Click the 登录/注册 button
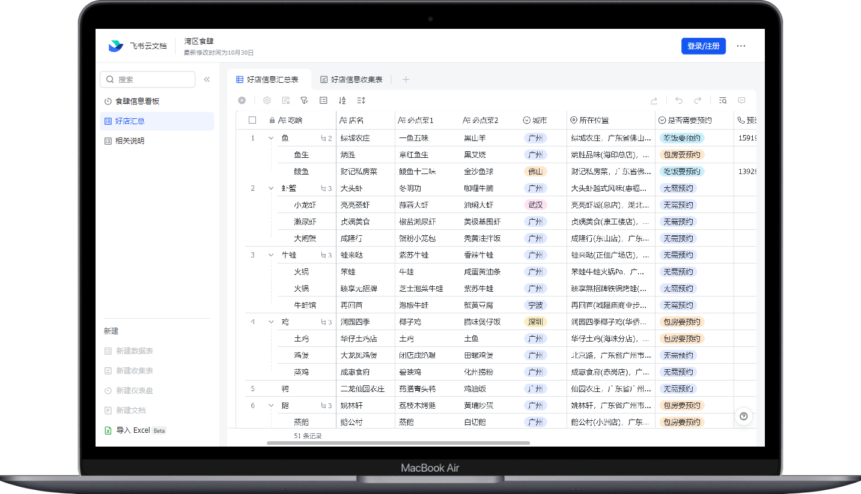Screen dimensions: 861x494 click(704, 46)
